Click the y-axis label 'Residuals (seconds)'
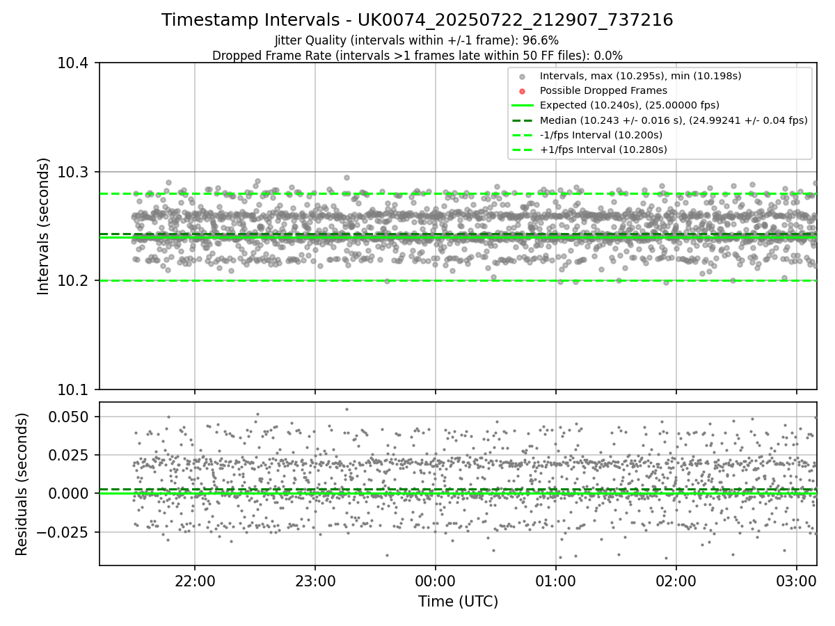The width and height of the screenshot is (835, 626). coord(22,484)
